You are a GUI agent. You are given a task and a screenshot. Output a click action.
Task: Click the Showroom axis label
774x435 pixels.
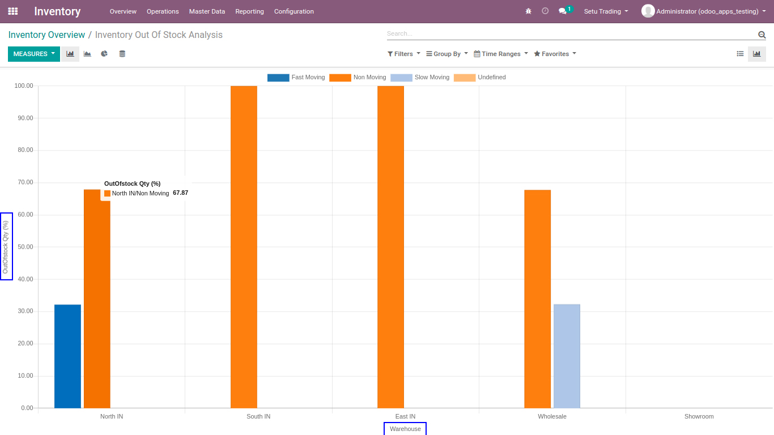click(x=699, y=416)
